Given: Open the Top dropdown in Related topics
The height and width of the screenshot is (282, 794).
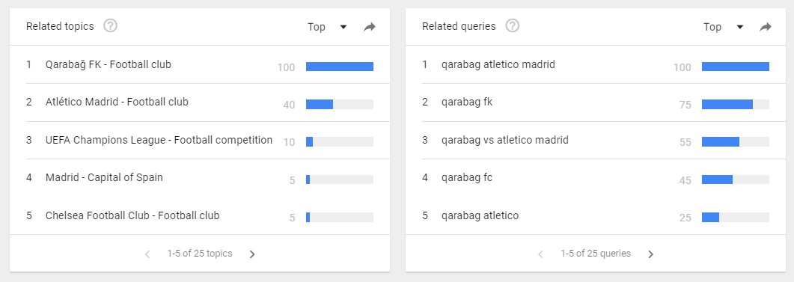Looking at the screenshot, I should (x=327, y=27).
